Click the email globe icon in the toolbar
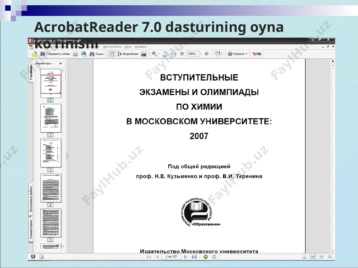 [x=84, y=54]
